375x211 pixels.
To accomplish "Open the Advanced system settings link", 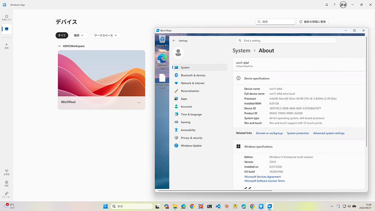I will (x=329, y=133).
